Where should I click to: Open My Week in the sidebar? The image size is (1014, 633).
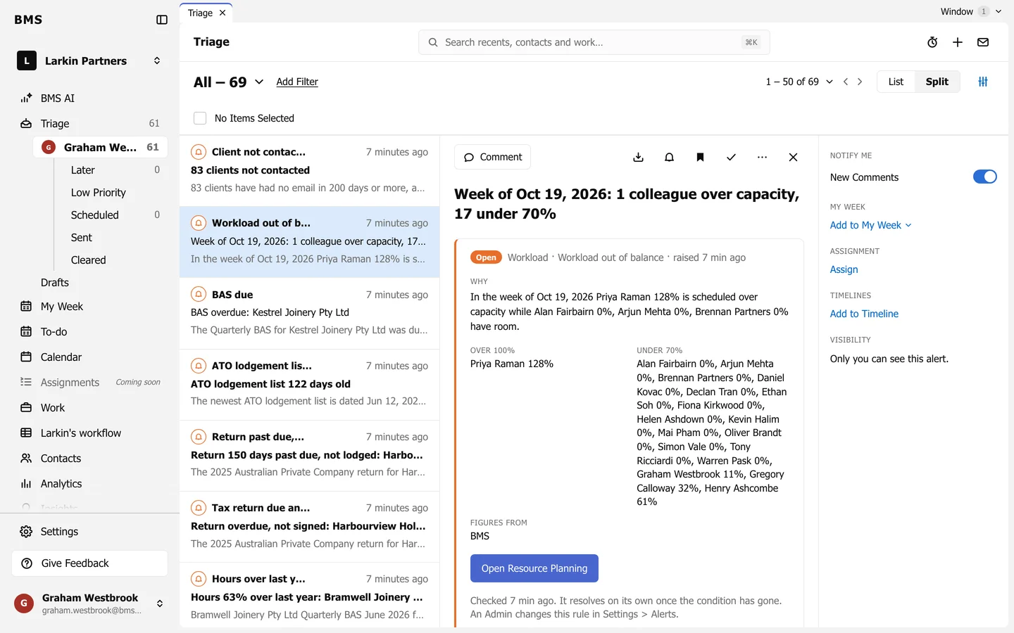click(x=62, y=307)
